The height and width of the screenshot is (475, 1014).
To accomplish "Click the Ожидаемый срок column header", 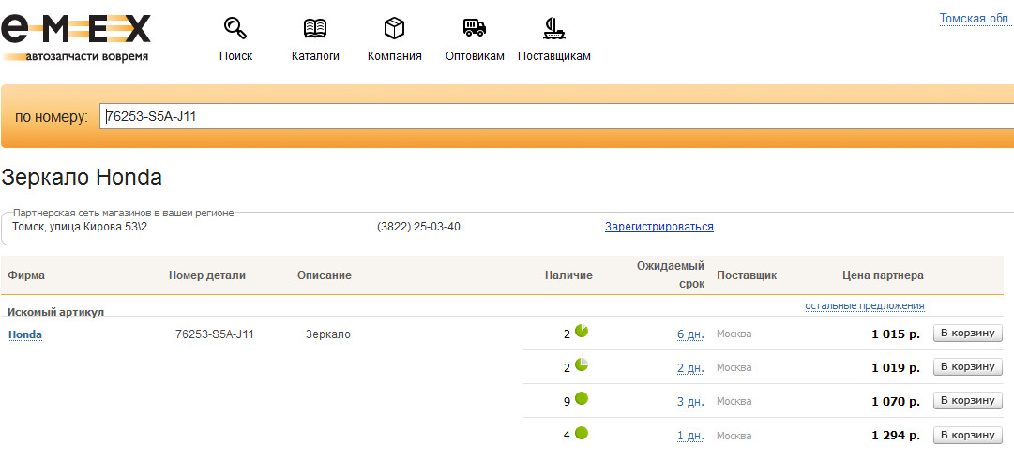I will click(671, 275).
